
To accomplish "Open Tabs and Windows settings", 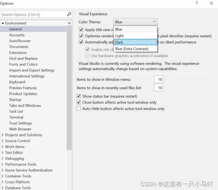I will pyautogui.click(x=25, y=106).
